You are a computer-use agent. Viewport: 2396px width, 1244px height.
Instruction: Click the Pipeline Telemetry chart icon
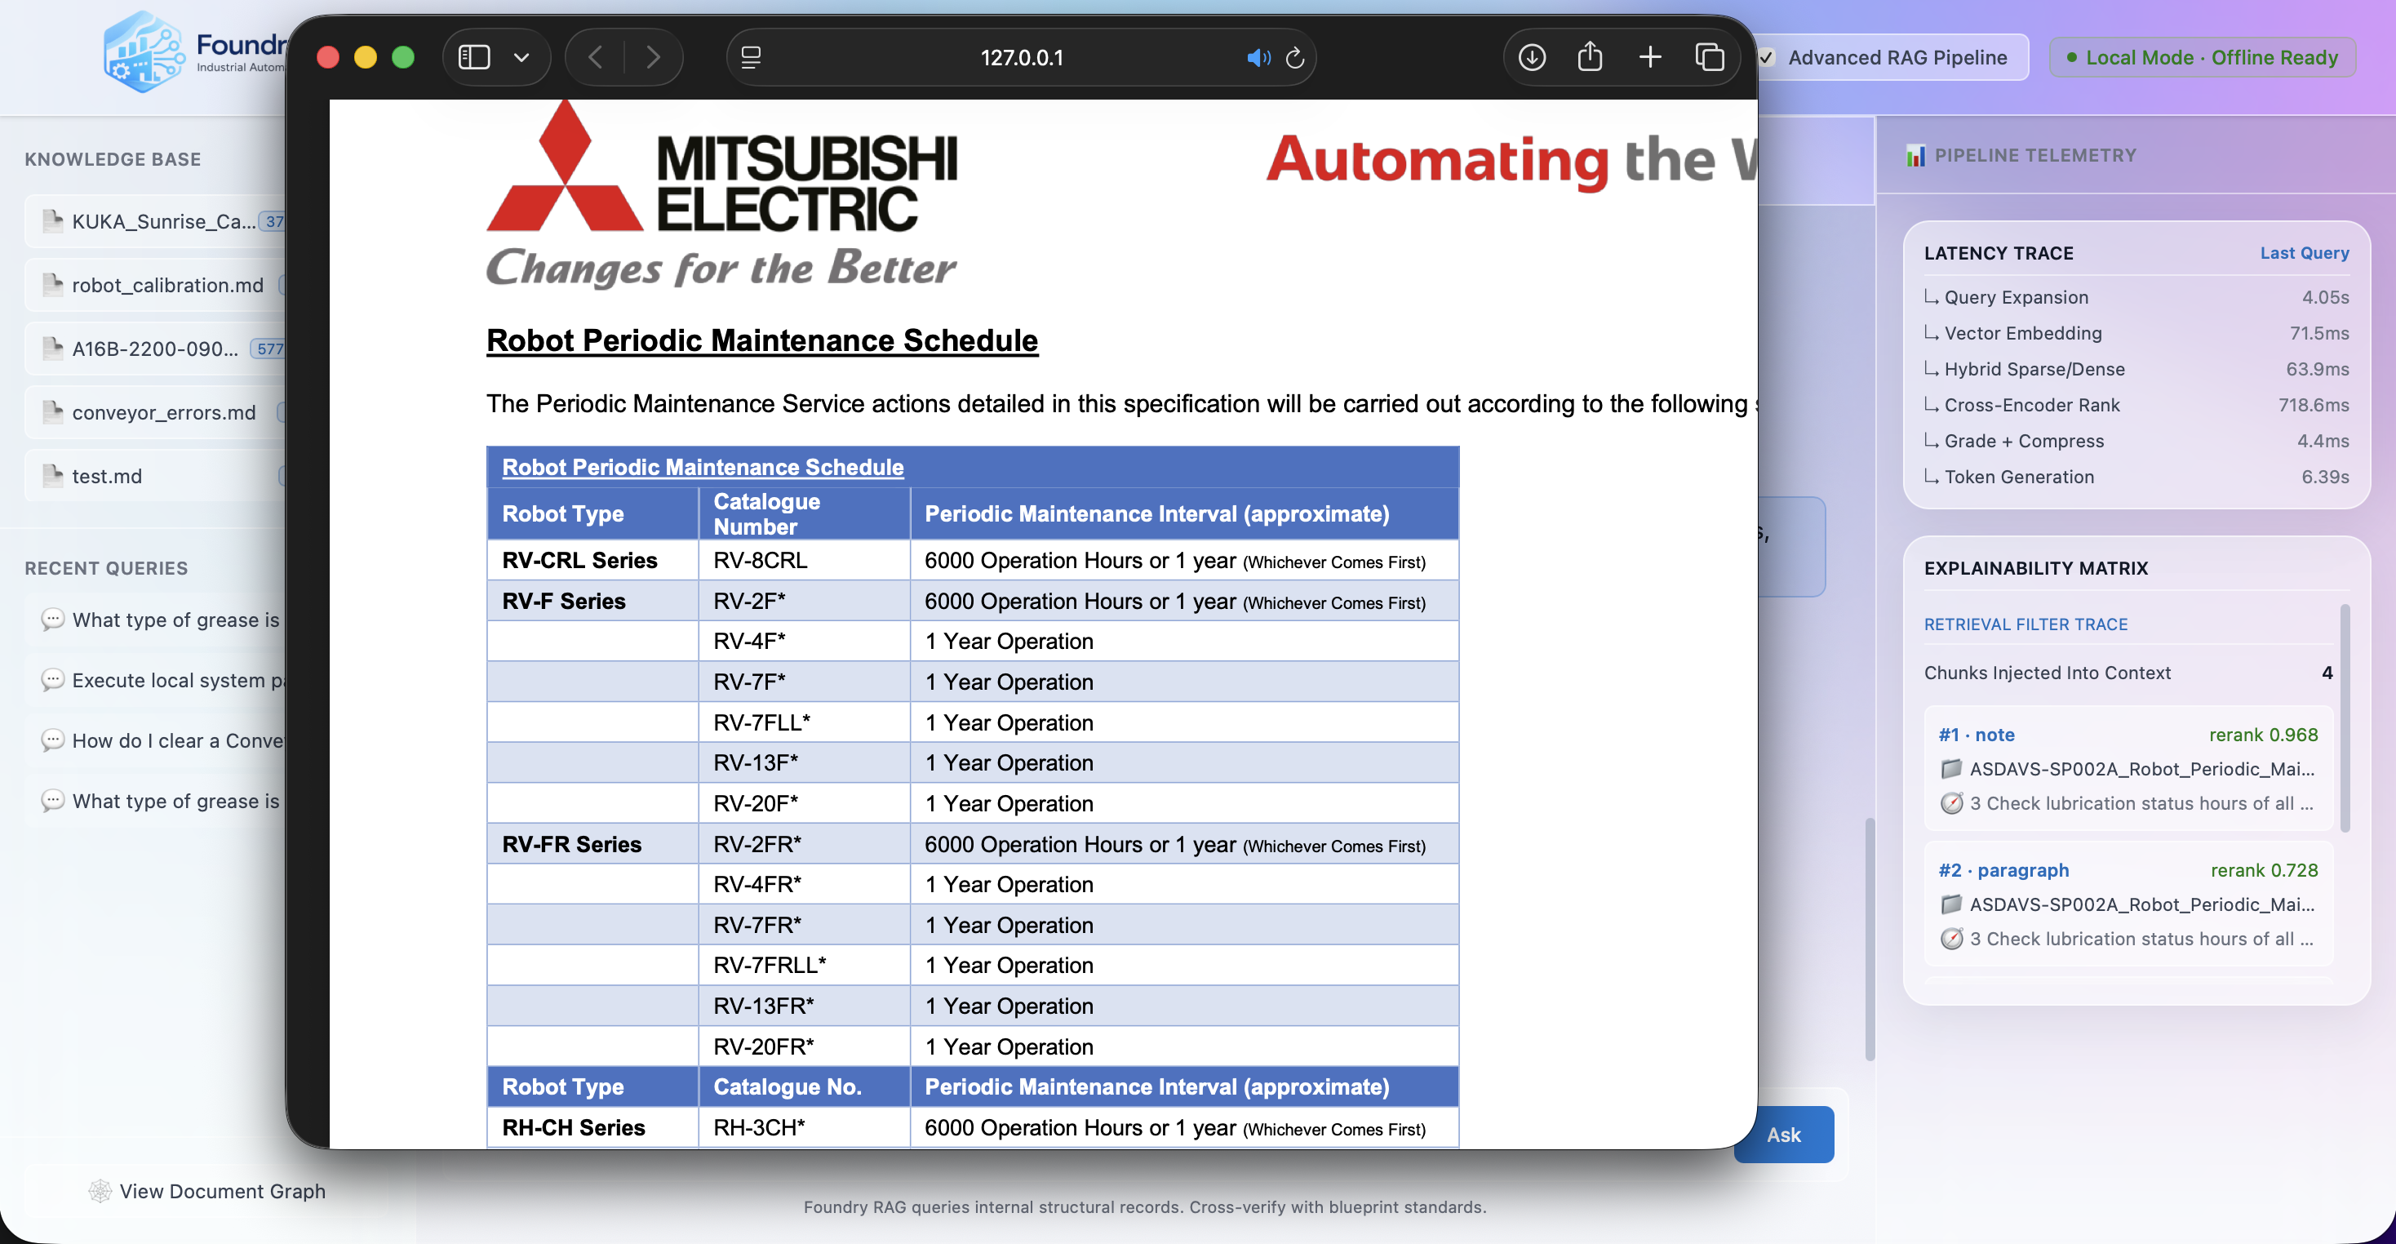(x=1915, y=155)
